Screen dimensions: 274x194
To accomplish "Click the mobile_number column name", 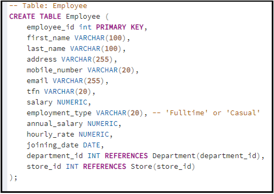I will (55, 70).
